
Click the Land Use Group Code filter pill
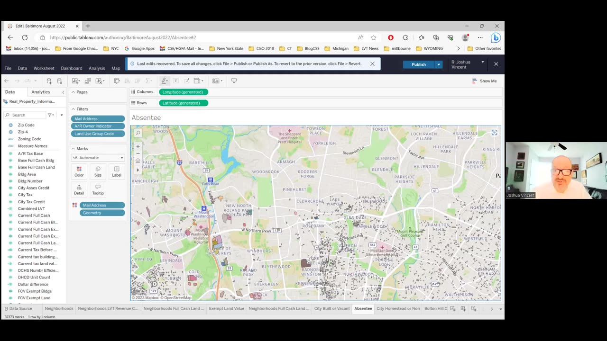pos(98,134)
